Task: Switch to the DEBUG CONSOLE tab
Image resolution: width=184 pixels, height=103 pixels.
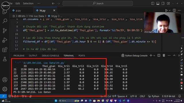Action: pos(50,56)
